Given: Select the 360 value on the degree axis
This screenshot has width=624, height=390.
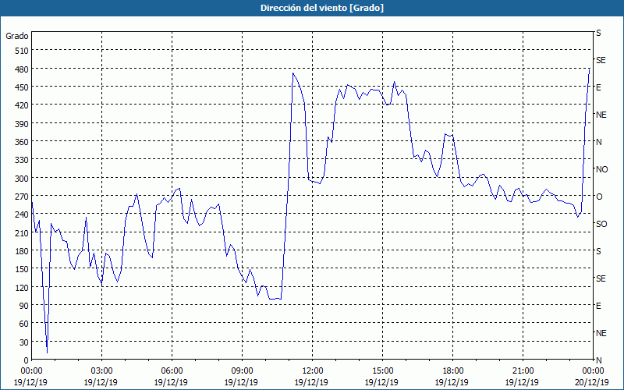Looking at the screenshot, I should [x=22, y=142].
